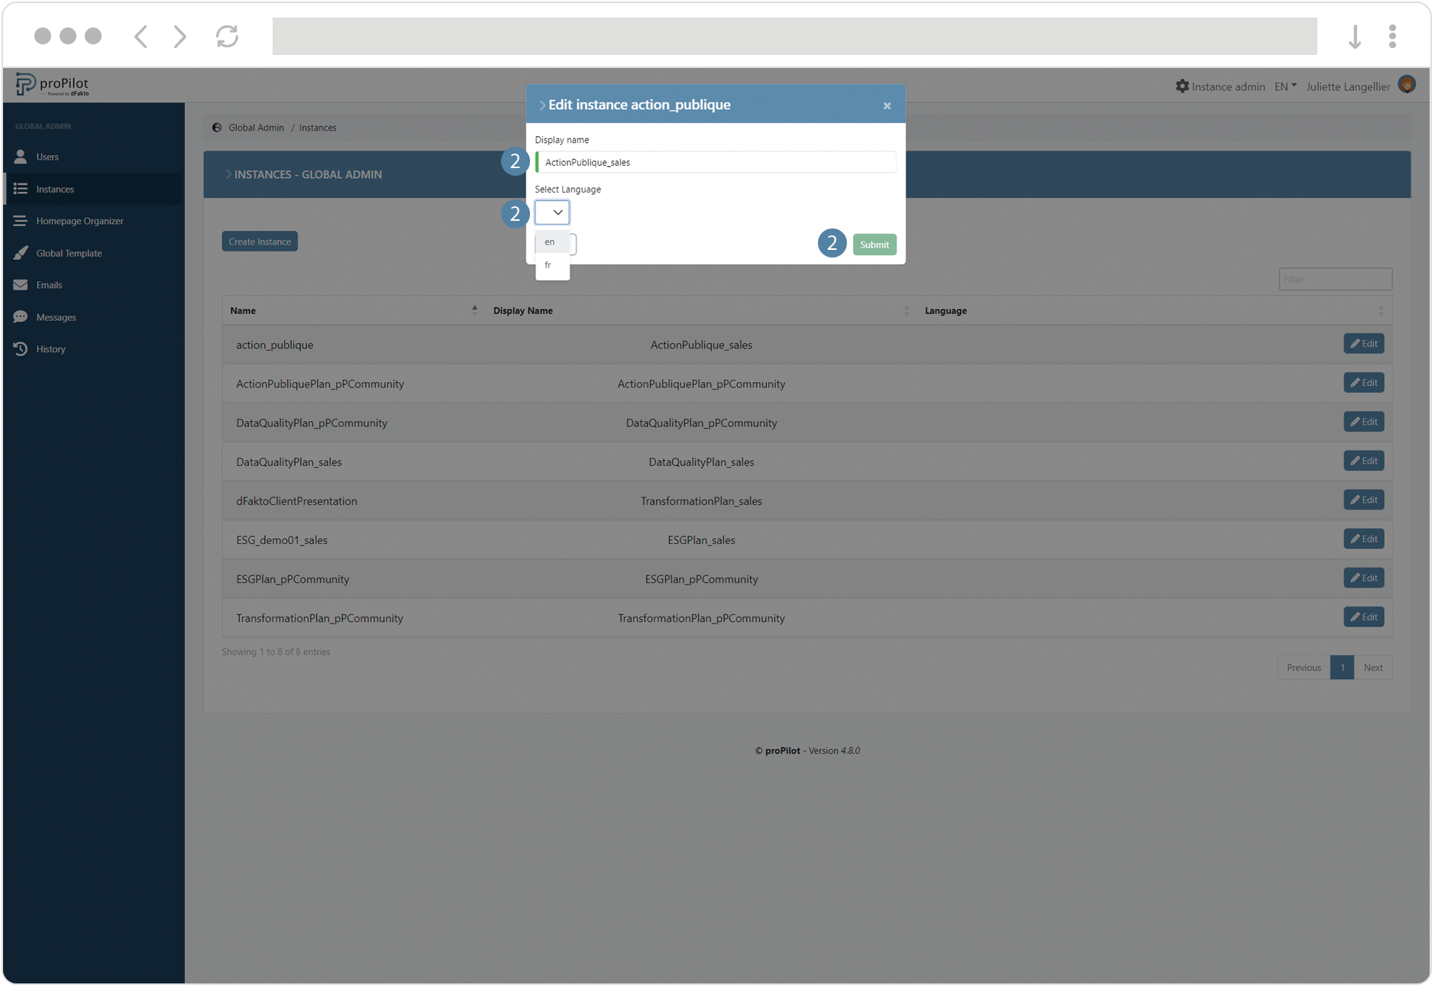View History using the clock icon

21,348
